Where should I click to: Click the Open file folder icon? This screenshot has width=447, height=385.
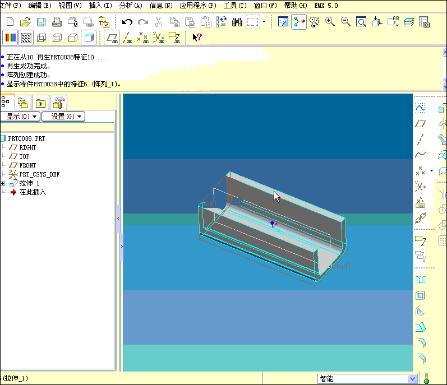pyautogui.click(x=26, y=22)
